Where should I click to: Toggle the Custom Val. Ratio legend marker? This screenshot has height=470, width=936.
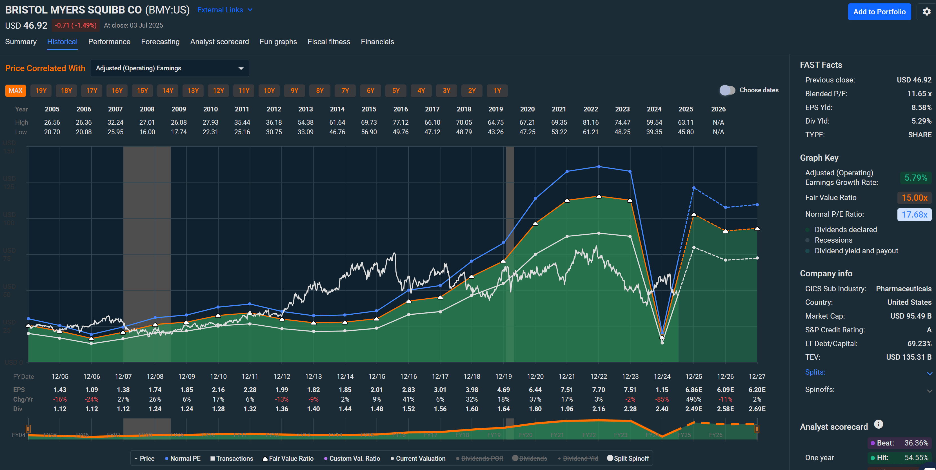click(x=326, y=458)
